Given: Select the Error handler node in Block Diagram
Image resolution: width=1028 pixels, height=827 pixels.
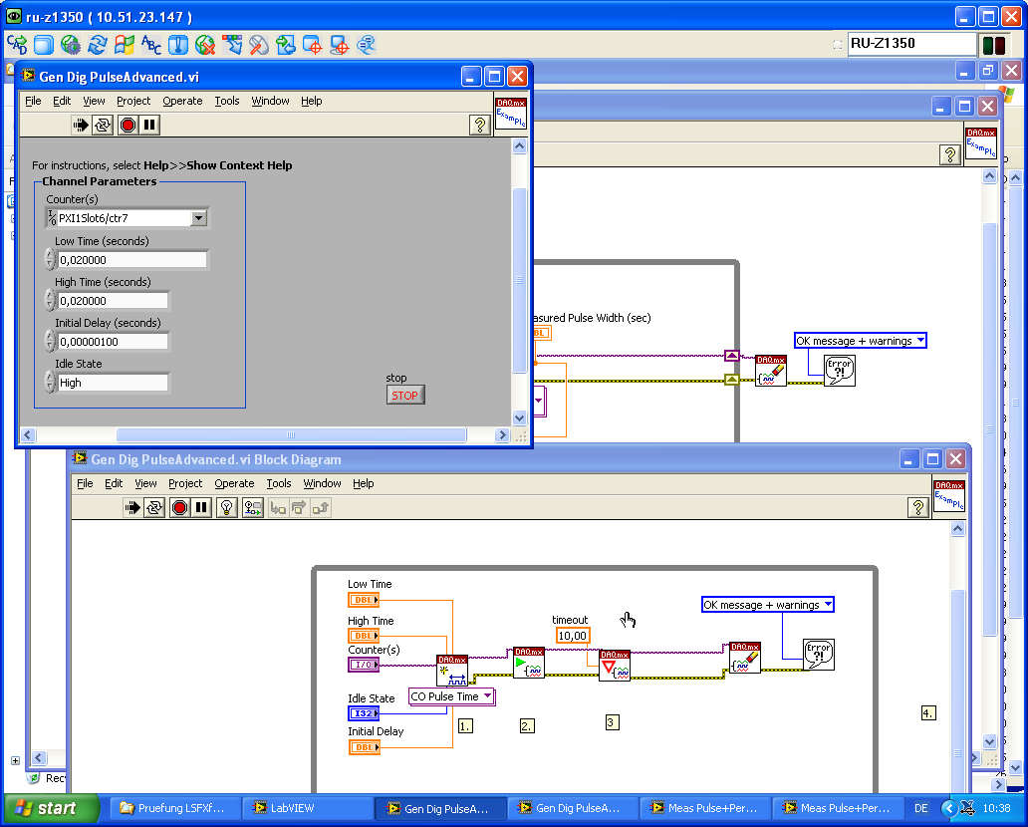Looking at the screenshot, I should (x=819, y=654).
